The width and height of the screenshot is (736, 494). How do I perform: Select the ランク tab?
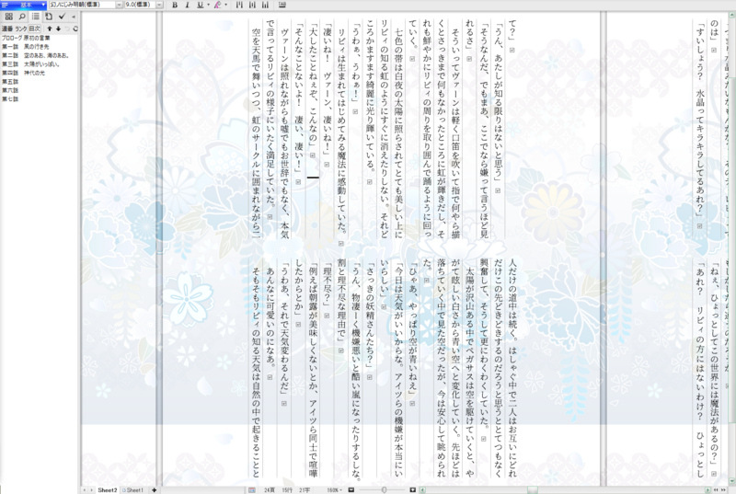[x=21, y=29]
